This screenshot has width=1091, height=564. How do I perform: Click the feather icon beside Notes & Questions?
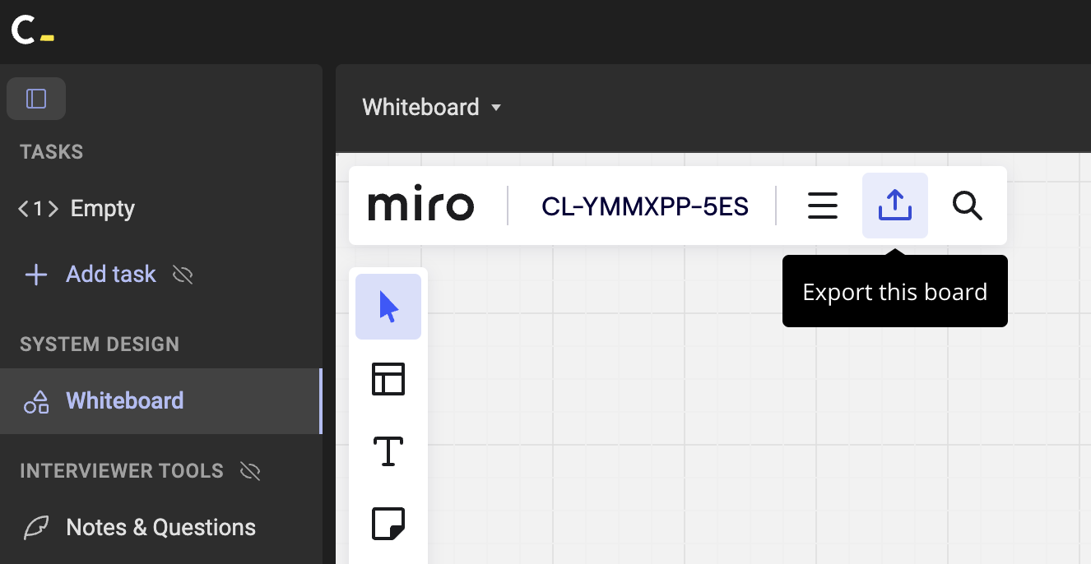coord(35,527)
